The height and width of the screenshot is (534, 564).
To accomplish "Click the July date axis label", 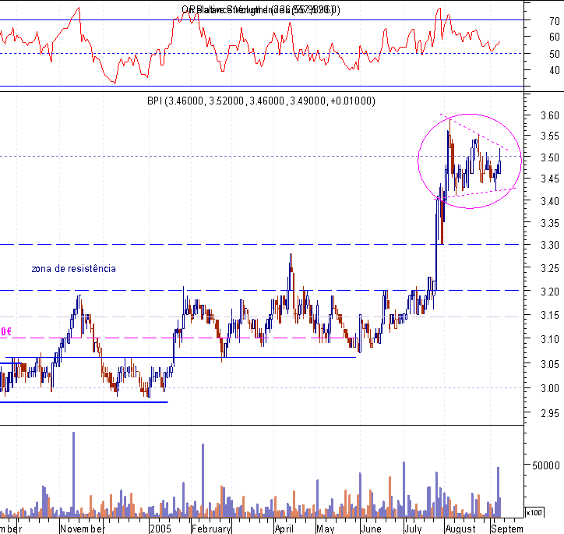I will (x=413, y=529).
